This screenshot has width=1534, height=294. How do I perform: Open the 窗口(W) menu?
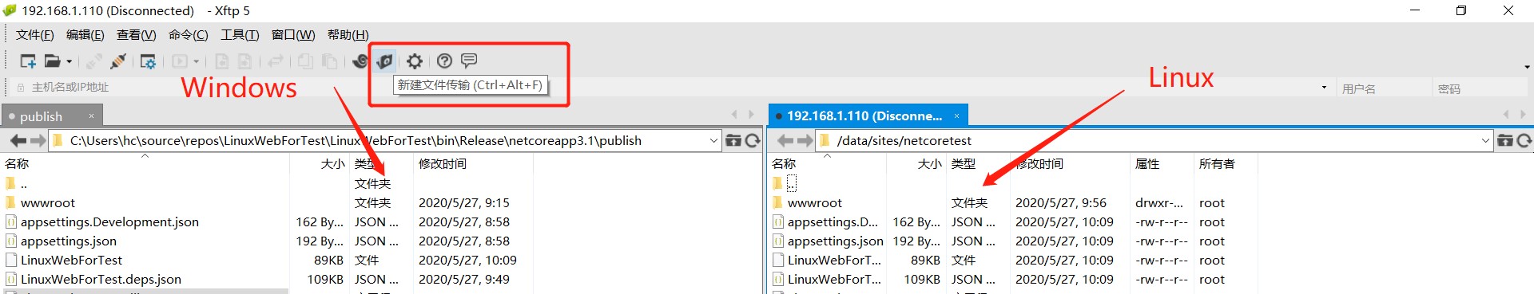[x=293, y=35]
